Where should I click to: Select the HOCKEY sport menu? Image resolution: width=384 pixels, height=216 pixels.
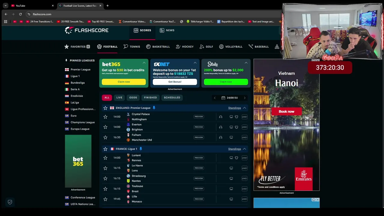pos(185,46)
